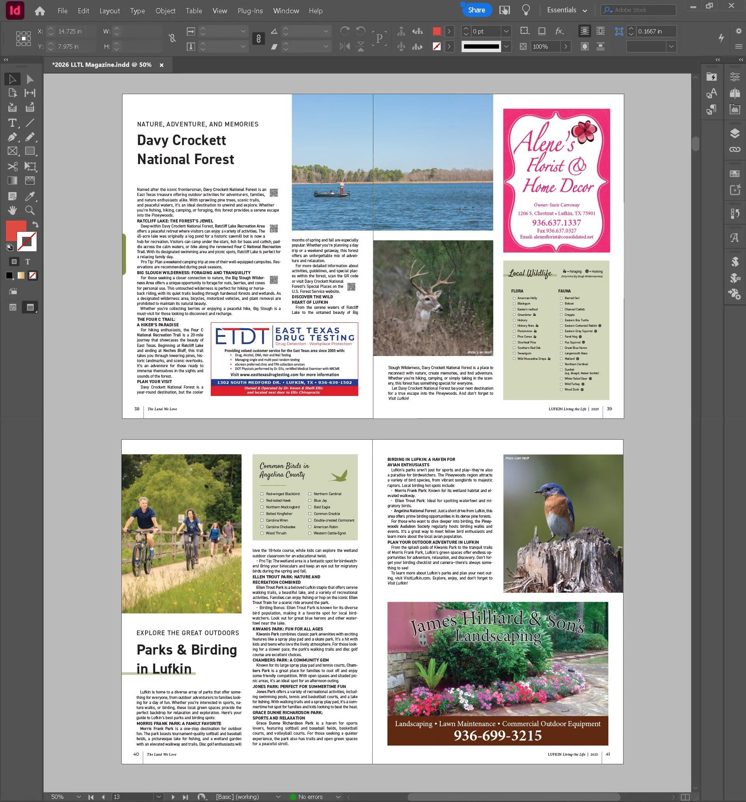
Task: Toggle formatting affects text
Action: coord(28,261)
